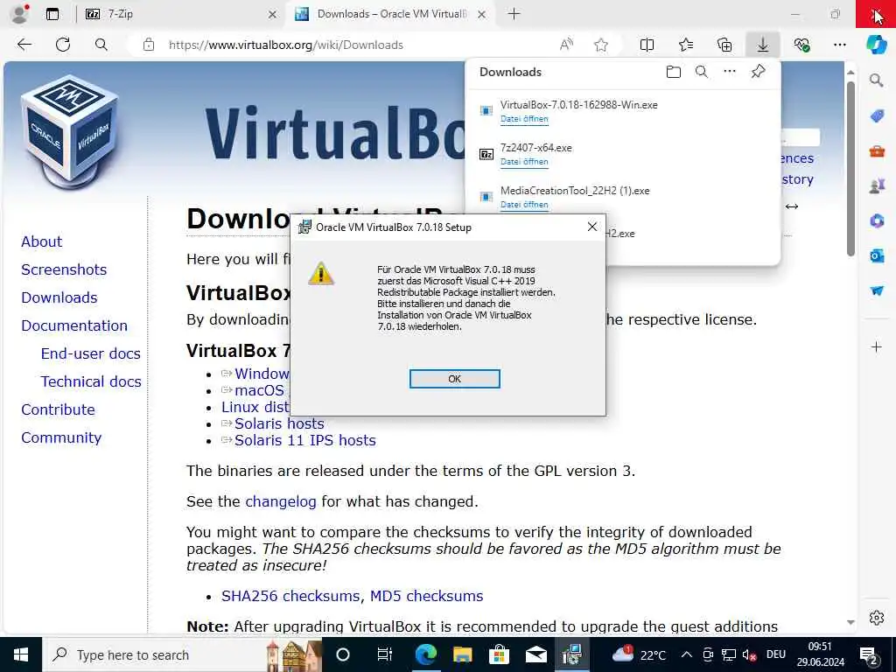Screen dimensions: 896x672
Task: Close the VirtualBox Downloads tab
Action: point(482,14)
